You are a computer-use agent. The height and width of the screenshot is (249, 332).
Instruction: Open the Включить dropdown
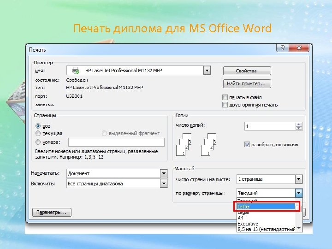164,184
